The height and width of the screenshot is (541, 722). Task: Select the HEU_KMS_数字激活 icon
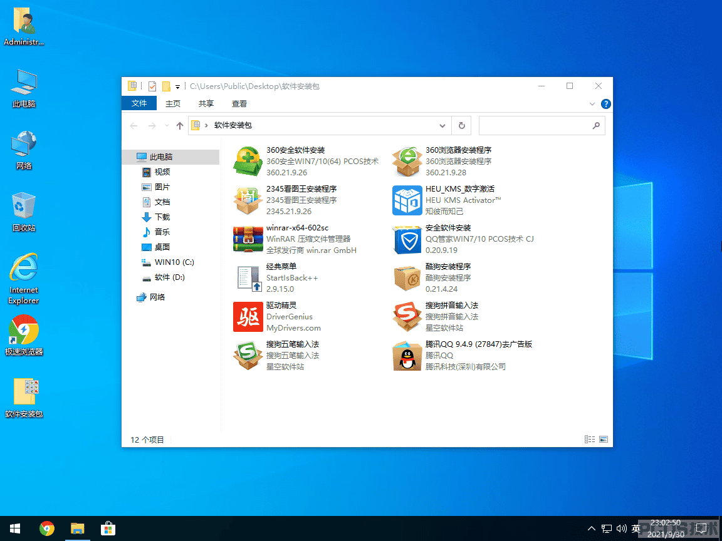[x=407, y=200]
